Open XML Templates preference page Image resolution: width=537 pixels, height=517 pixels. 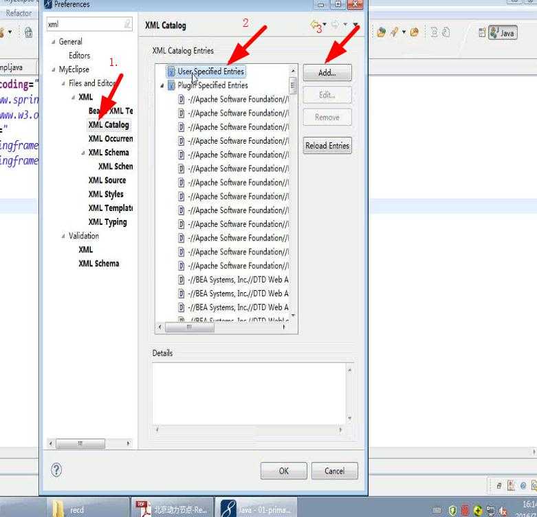(111, 208)
